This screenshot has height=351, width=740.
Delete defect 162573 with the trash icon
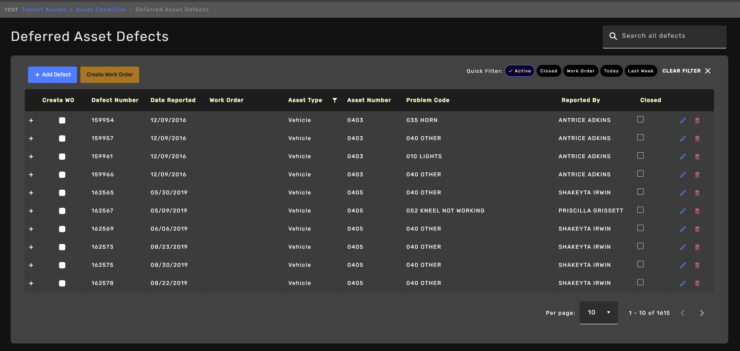pos(697,247)
